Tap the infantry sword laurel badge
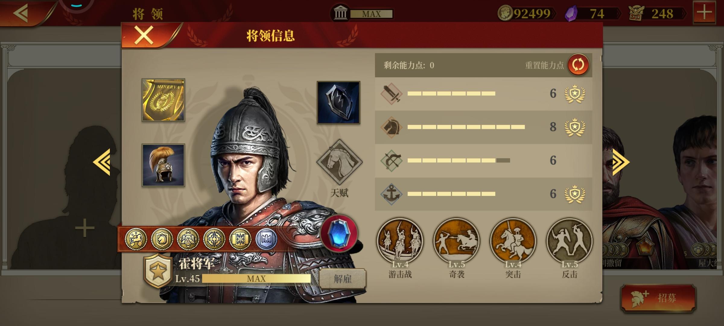This screenshot has height=326, width=724. pyautogui.click(x=575, y=94)
